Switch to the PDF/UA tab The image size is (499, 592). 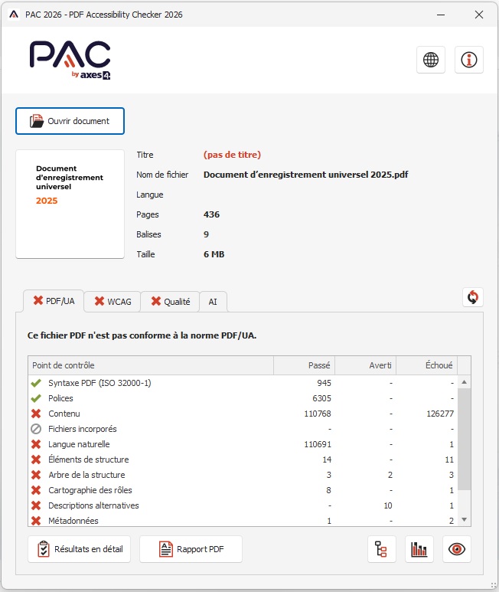point(54,301)
